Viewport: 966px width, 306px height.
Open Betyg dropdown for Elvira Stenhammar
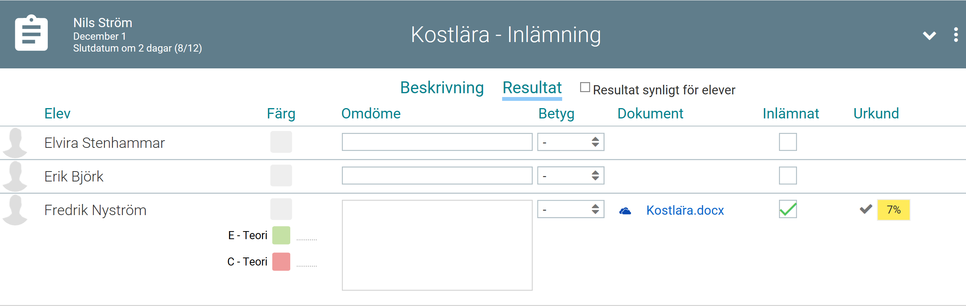click(x=570, y=142)
